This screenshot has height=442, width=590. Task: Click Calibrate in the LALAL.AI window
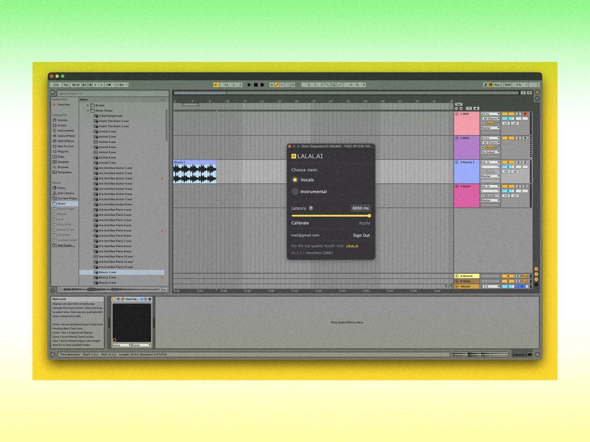click(x=301, y=223)
